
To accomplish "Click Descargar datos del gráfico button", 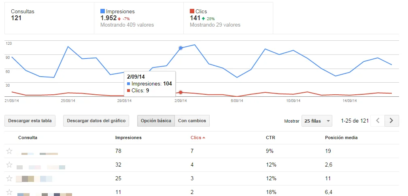I will [x=96, y=121].
